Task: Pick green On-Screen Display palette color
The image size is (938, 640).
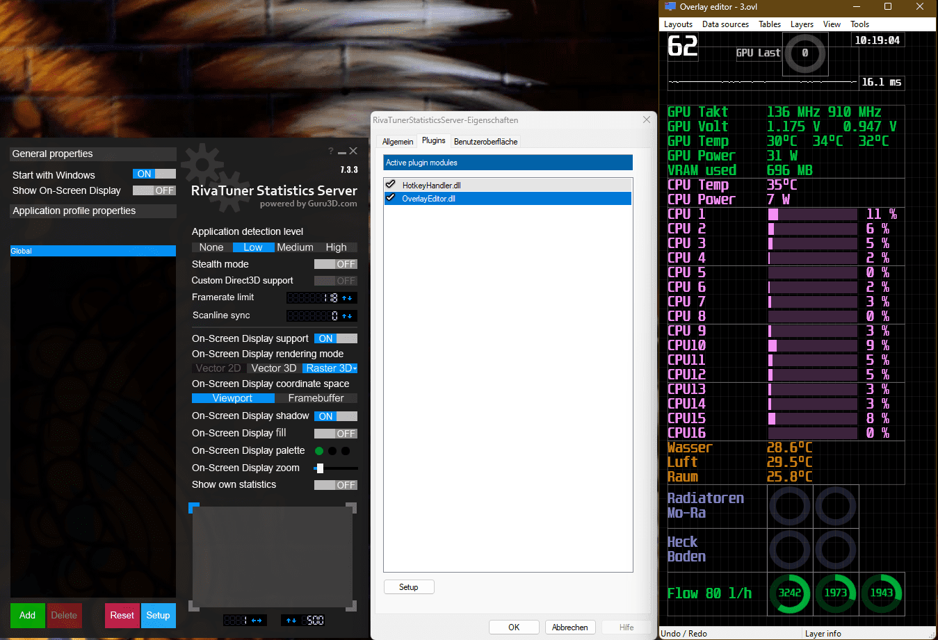Action: (x=319, y=451)
